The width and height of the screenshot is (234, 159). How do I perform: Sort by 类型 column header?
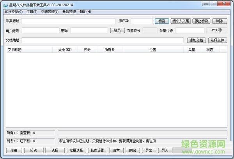click(192, 49)
